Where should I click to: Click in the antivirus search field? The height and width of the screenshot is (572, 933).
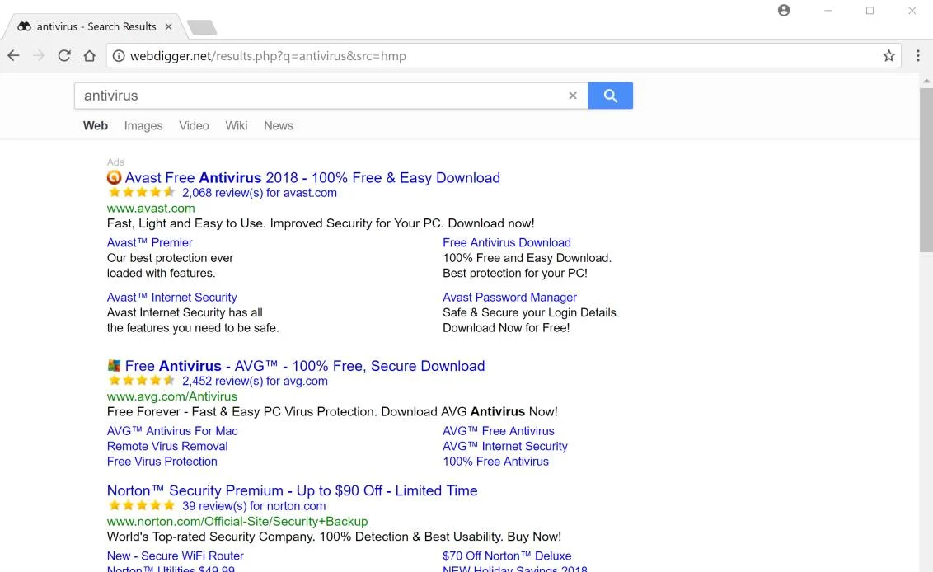321,96
